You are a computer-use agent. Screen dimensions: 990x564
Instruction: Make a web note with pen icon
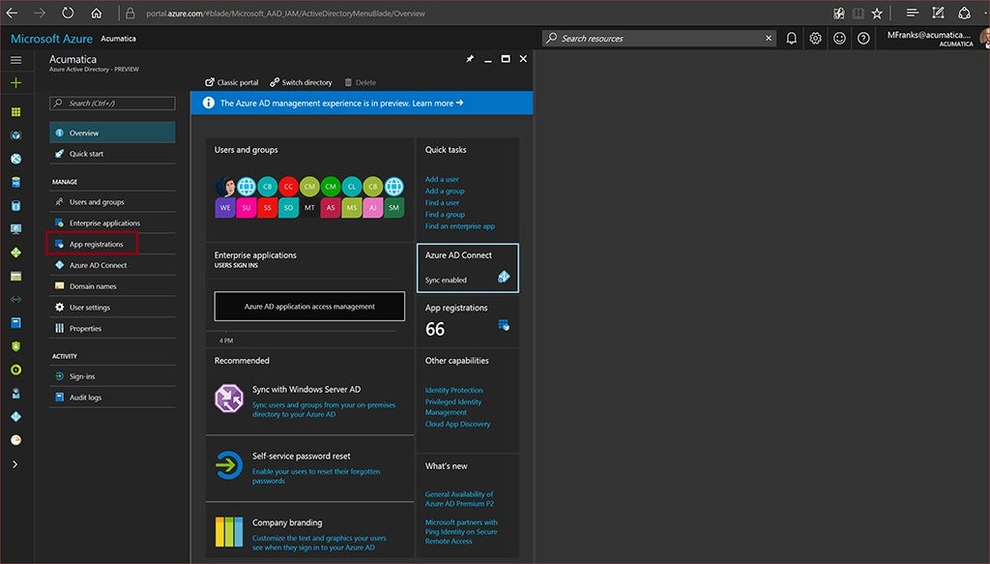pos(938,13)
